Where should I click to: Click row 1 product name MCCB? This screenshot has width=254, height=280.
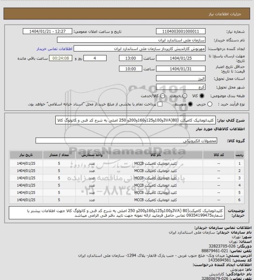(x=156, y=163)
